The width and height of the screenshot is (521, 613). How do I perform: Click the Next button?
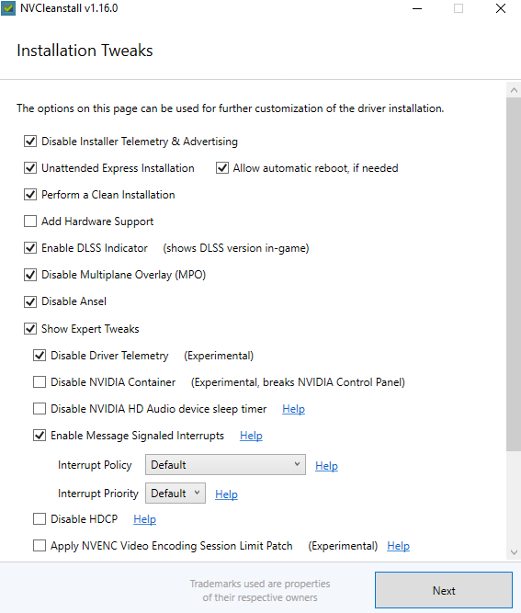coord(444,590)
